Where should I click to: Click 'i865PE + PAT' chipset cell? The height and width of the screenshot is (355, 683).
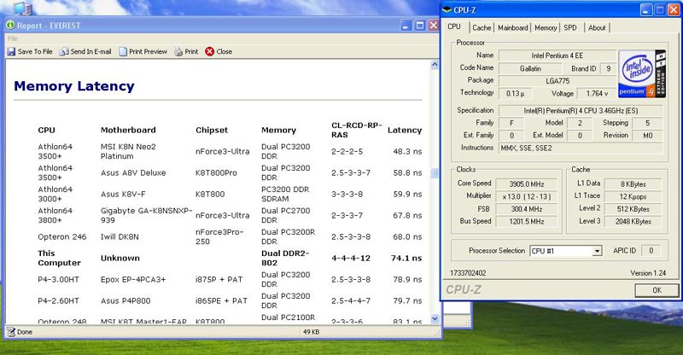point(221,301)
